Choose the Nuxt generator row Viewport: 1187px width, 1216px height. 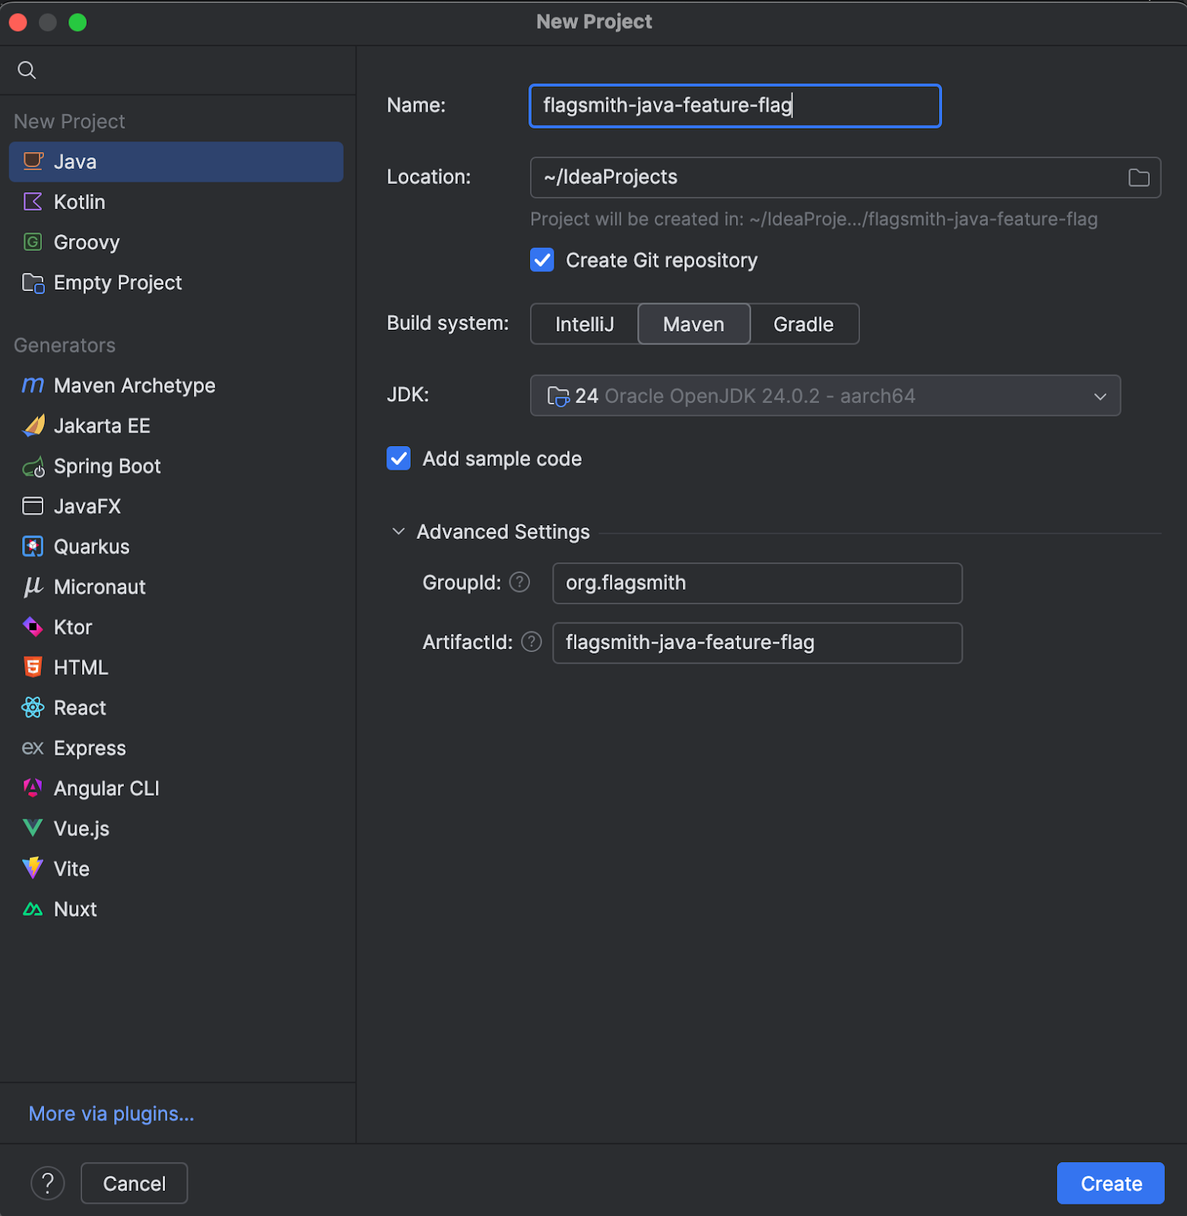coord(176,910)
